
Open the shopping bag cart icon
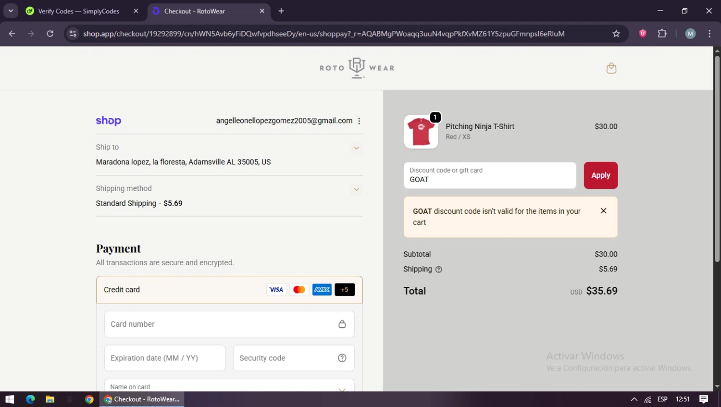tap(611, 68)
